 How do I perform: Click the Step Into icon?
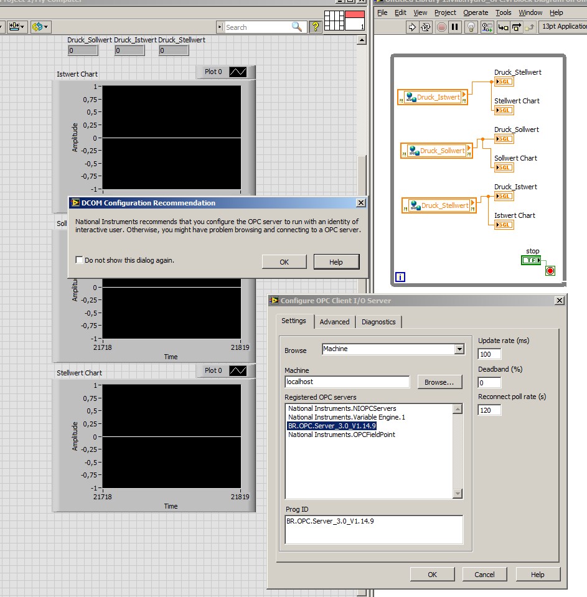pos(503,27)
